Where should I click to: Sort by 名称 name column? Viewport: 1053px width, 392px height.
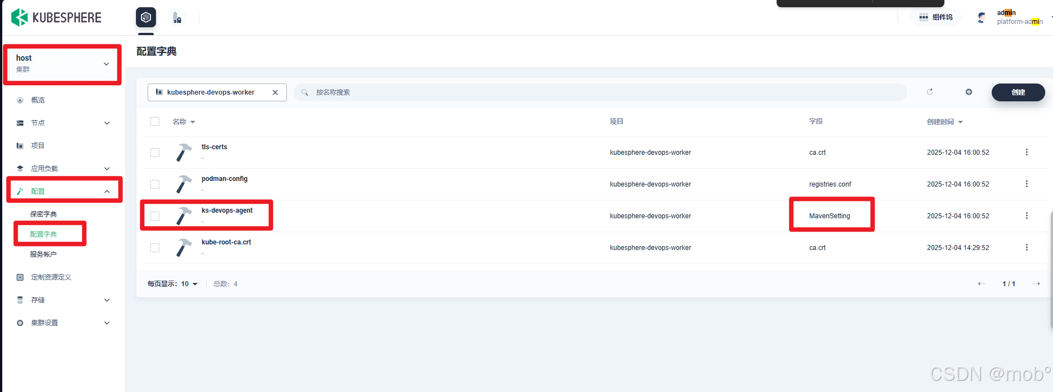coord(184,122)
